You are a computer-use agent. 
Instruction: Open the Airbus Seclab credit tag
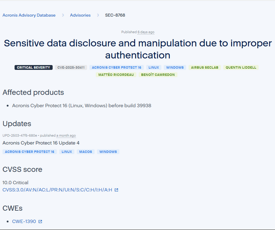click(x=205, y=68)
